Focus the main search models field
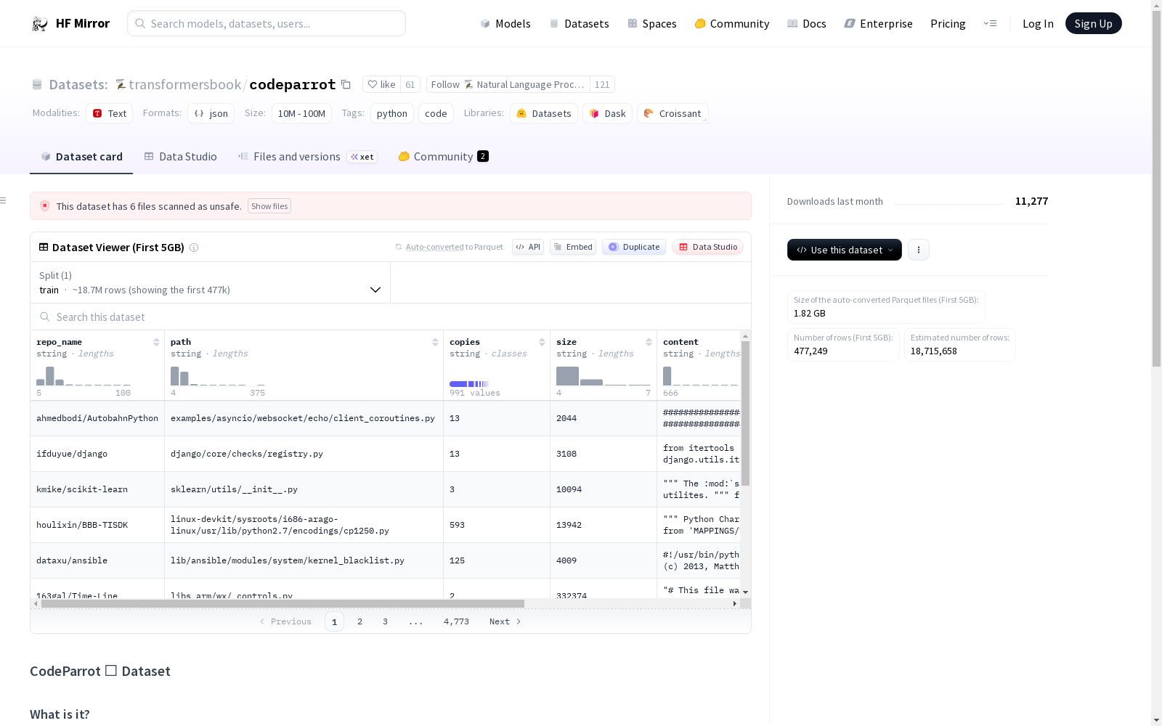Screen dimensions: 1162x726 pyautogui.click(x=267, y=23)
